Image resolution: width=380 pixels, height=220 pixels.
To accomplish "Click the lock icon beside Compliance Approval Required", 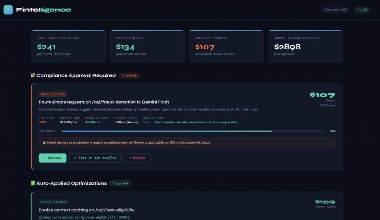I will [x=33, y=75].
